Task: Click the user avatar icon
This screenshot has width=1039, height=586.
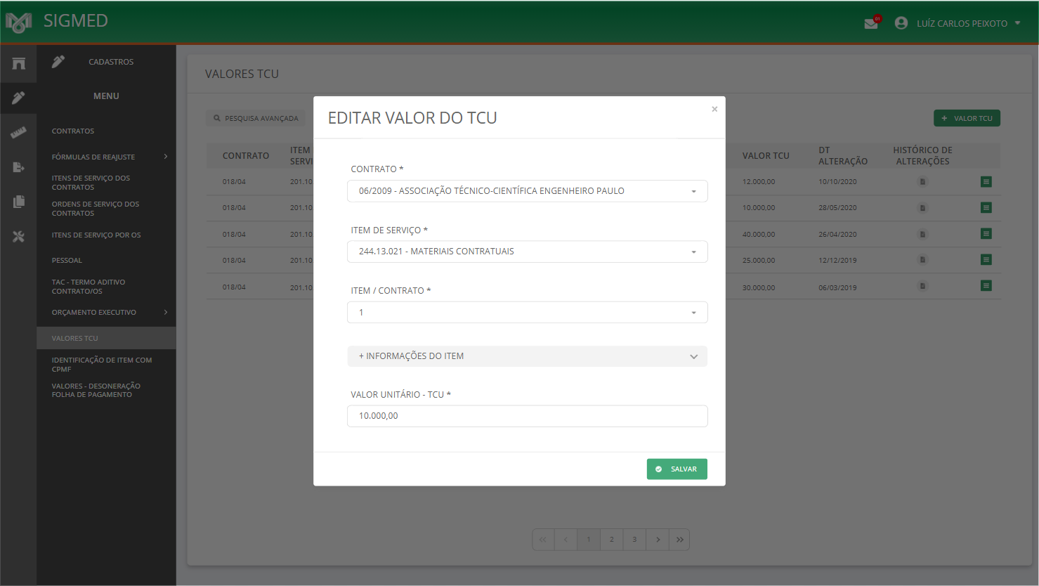Action: [x=901, y=23]
